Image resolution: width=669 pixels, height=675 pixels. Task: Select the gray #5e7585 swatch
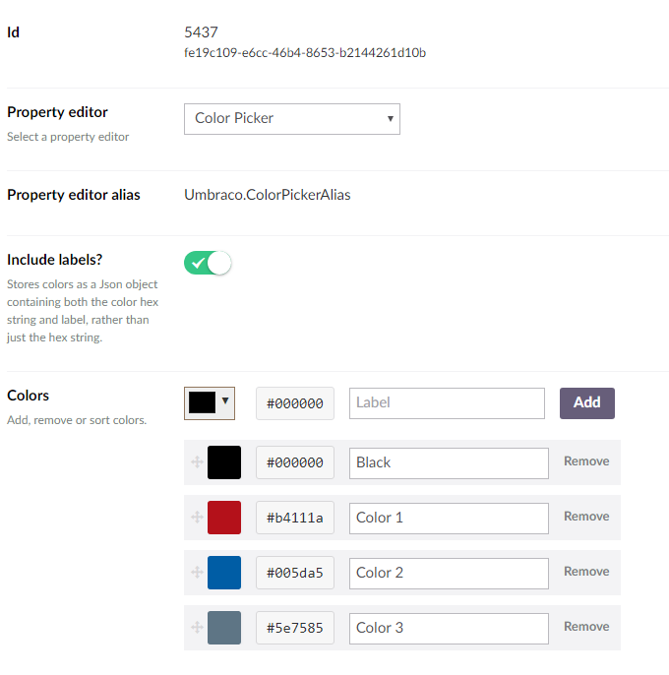(x=224, y=628)
